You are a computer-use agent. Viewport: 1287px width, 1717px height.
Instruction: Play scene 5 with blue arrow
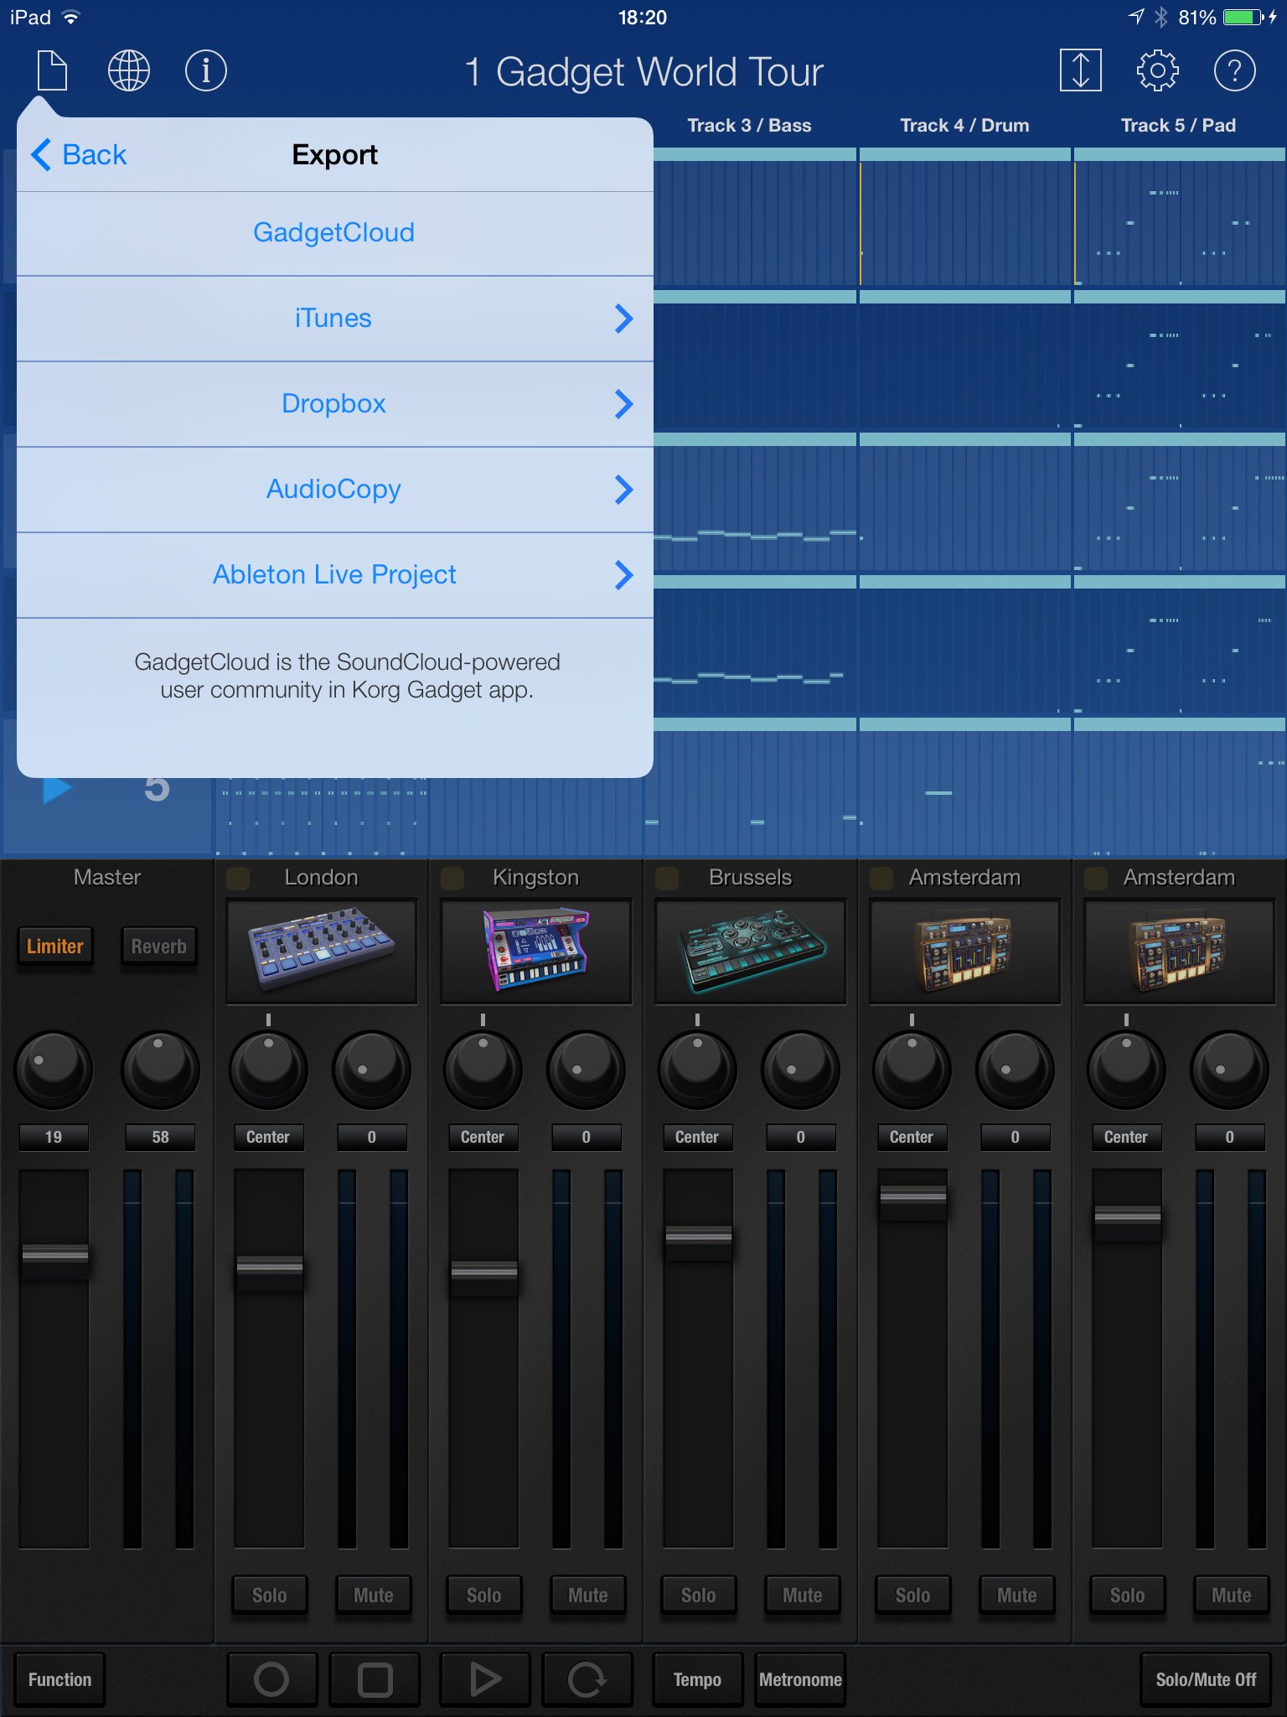[x=56, y=790]
